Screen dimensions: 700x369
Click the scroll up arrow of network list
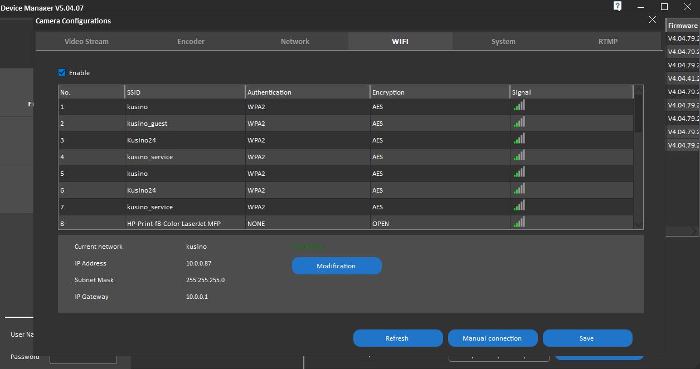coord(638,90)
